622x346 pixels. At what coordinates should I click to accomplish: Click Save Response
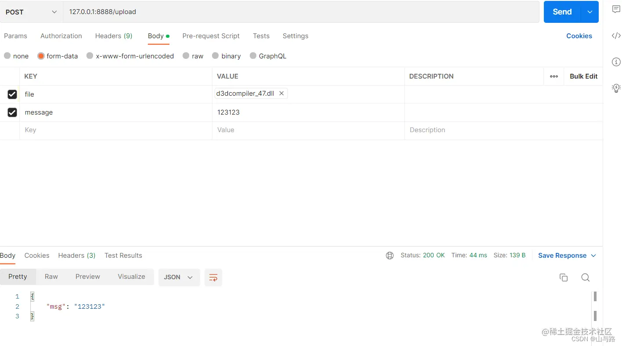pyautogui.click(x=562, y=256)
